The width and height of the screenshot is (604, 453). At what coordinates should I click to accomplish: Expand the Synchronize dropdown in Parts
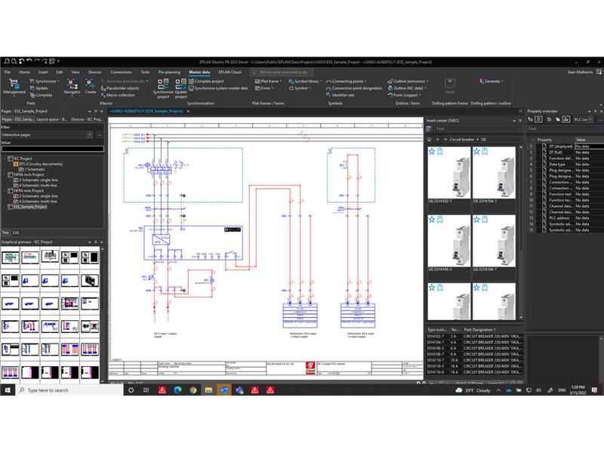tap(58, 82)
